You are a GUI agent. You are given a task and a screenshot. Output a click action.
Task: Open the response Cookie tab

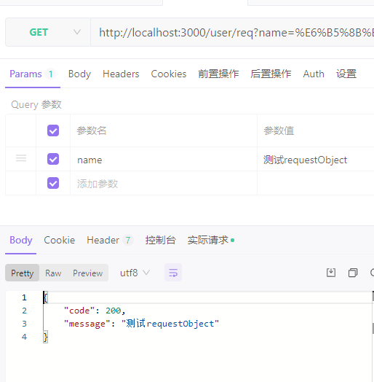pos(60,241)
